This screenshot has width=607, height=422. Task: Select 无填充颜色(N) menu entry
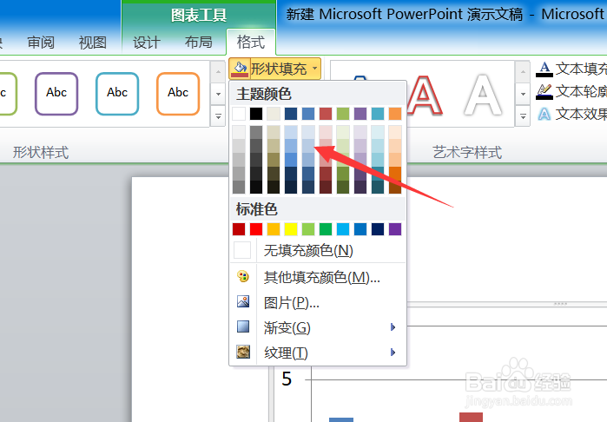click(x=318, y=250)
